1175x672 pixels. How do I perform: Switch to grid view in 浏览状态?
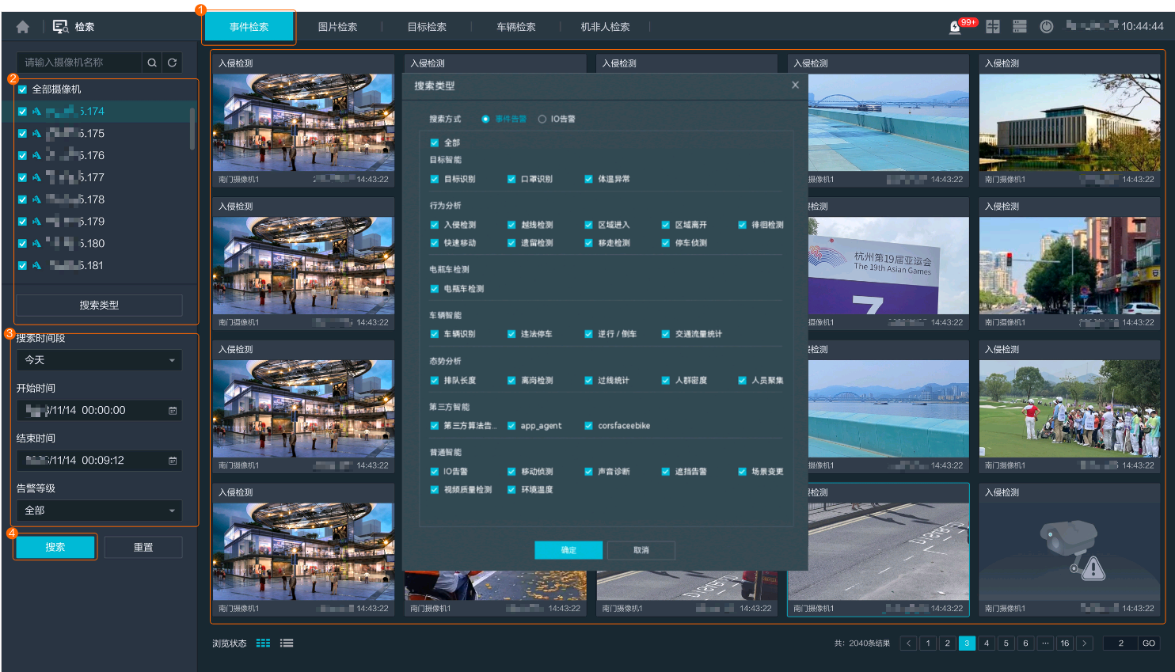click(264, 644)
